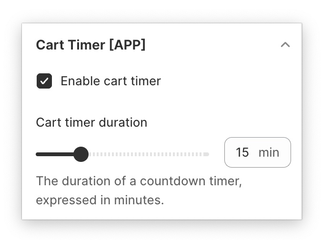This screenshot has height=240, width=322.
Task: Click the far left start of the slider
Action: tap(38, 154)
